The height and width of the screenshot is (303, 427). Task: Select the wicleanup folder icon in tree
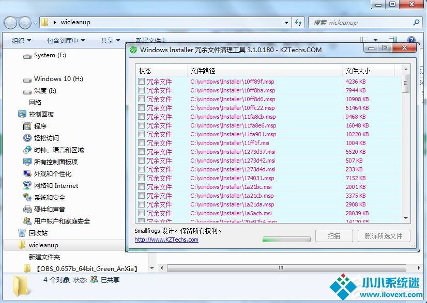click(22, 245)
